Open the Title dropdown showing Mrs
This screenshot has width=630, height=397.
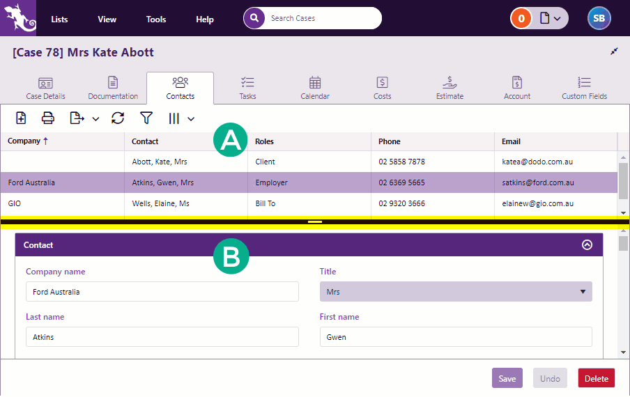tap(456, 292)
